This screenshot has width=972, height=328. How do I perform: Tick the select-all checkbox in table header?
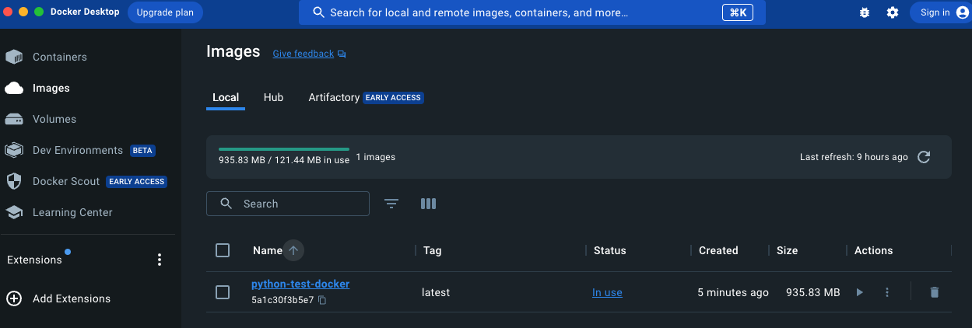pos(223,250)
